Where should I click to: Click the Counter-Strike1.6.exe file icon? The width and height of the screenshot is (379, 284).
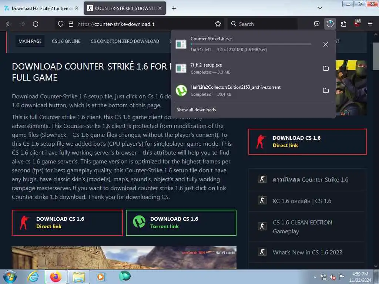coord(181,44)
